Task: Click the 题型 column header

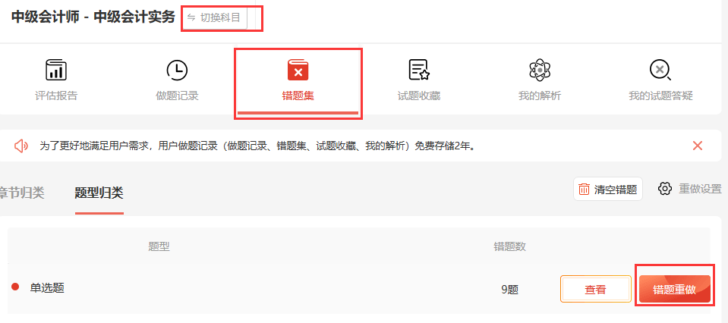Action: pyautogui.click(x=159, y=246)
